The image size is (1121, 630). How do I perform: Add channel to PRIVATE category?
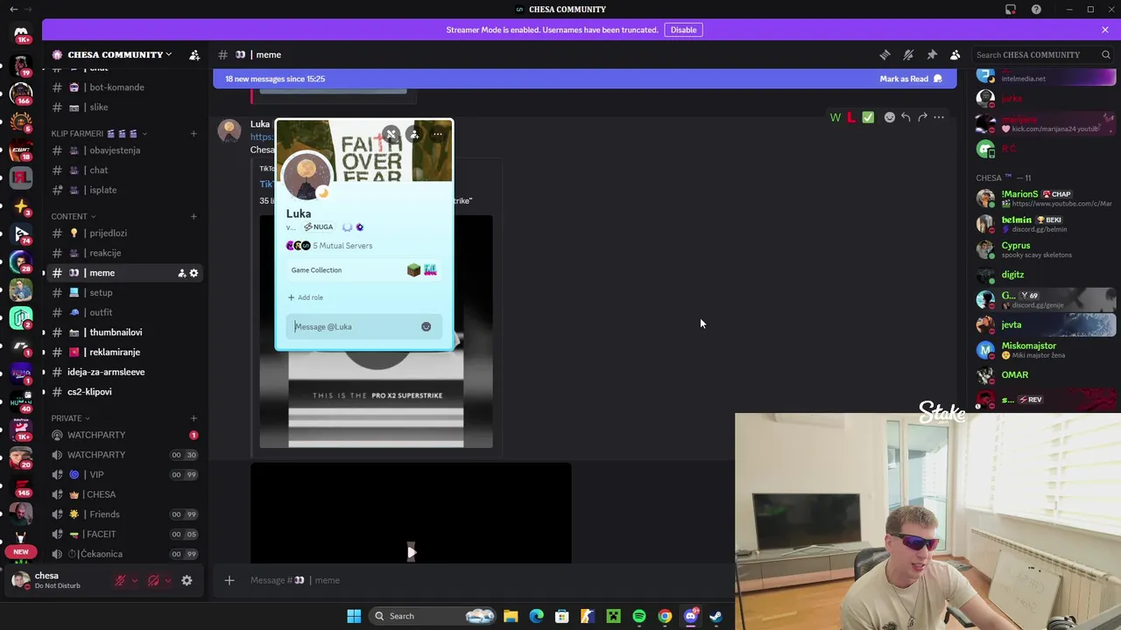[194, 418]
